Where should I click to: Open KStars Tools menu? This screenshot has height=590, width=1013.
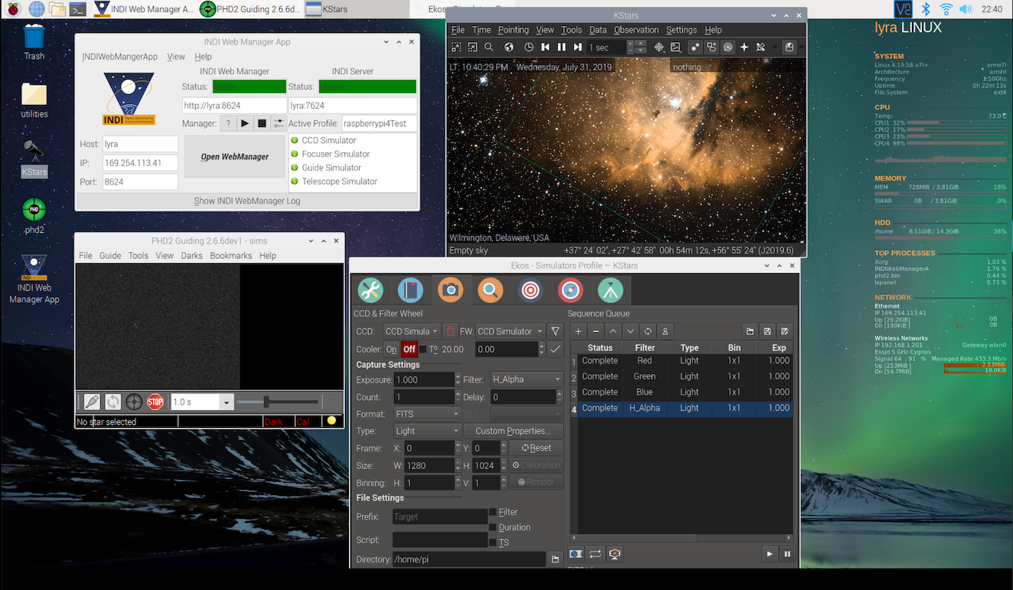(x=572, y=30)
